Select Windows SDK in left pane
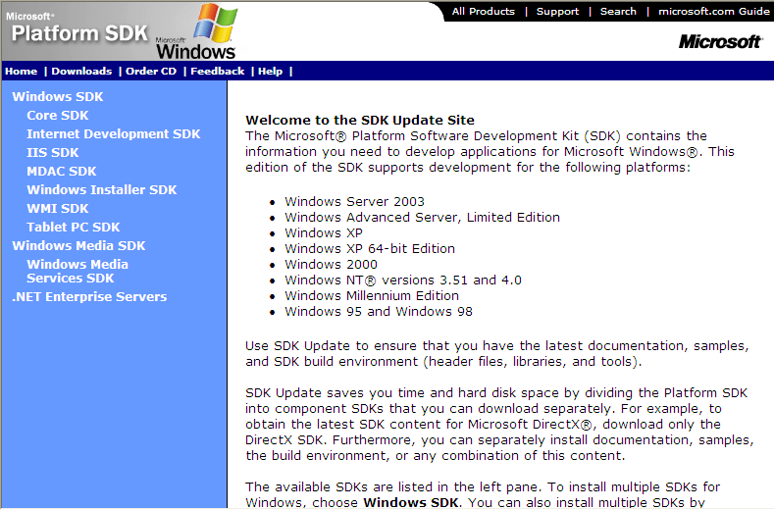The height and width of the screenshot is (510, 774). click(58, 97)
